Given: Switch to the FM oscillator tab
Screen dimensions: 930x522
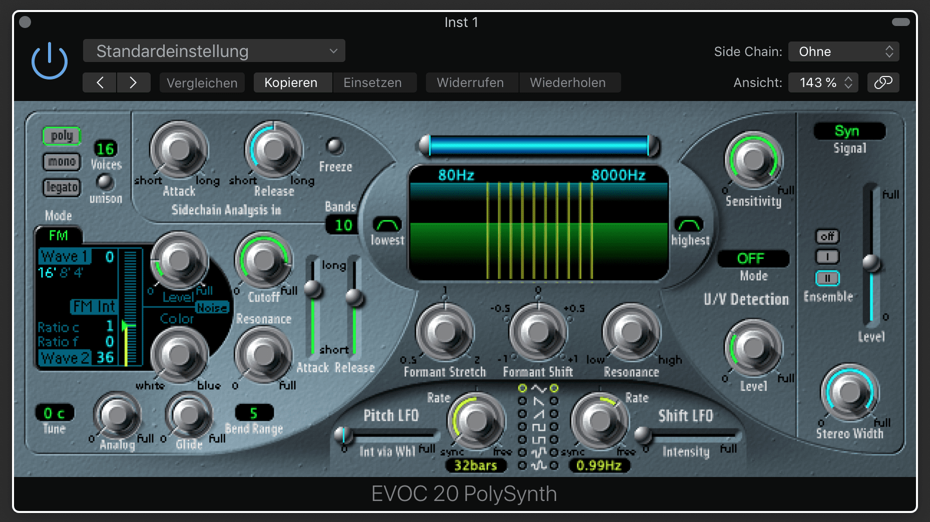Looking at the screenshot, I should tap(59, 235).
